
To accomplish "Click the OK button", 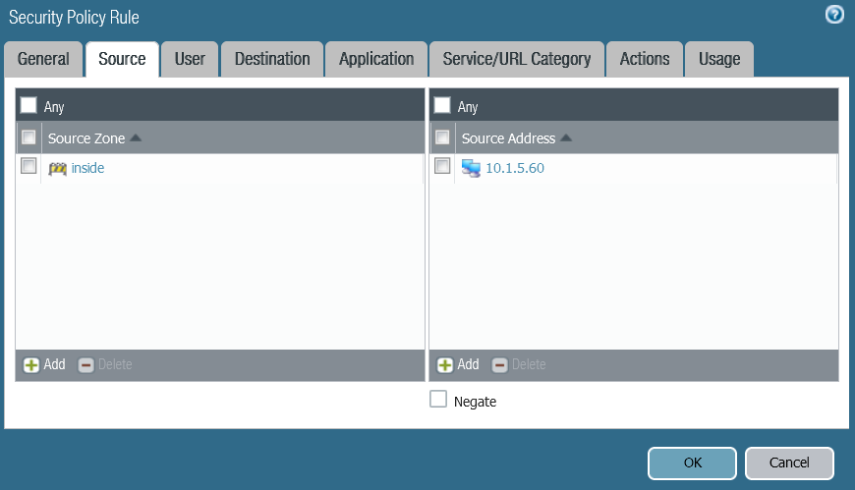I will (692, 463).
